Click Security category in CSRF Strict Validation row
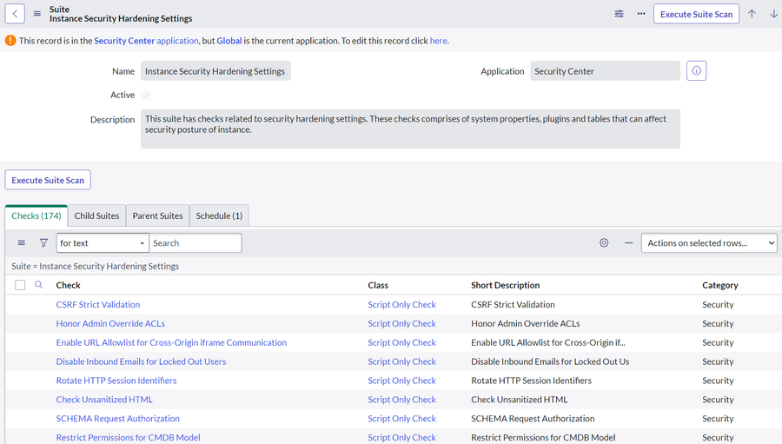Viewport: 782px width, 444px height. [718, 304]
